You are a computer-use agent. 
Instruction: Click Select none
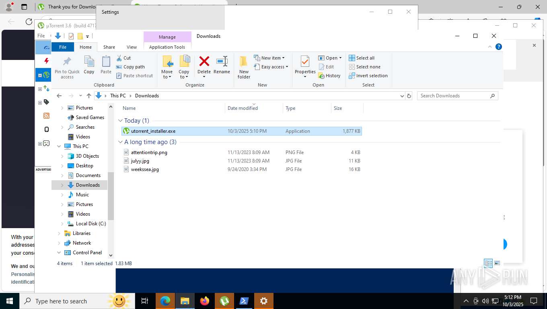coord(364,67)
